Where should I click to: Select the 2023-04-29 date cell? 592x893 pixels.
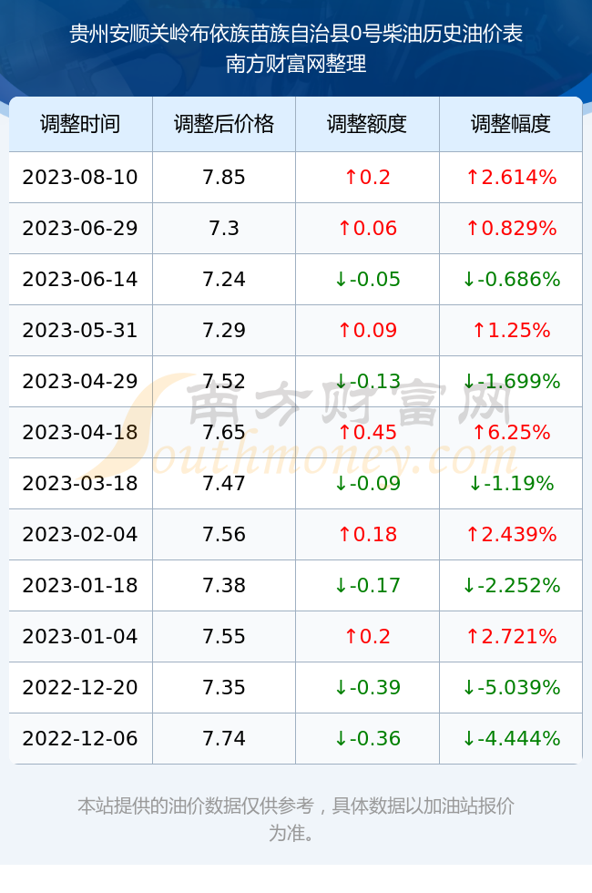pyautogui.click(x=80, y=381)
